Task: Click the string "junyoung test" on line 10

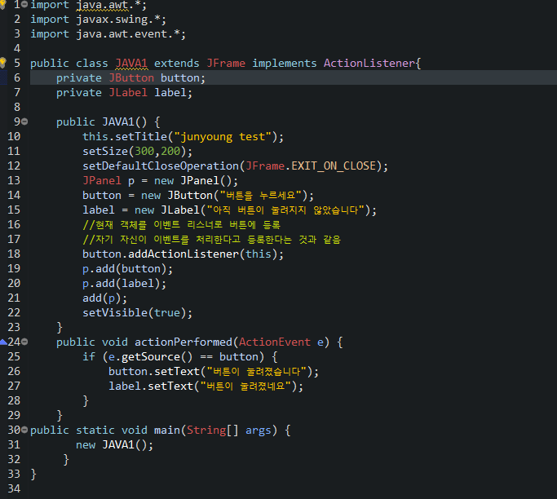Action: (x=223, y=137)
